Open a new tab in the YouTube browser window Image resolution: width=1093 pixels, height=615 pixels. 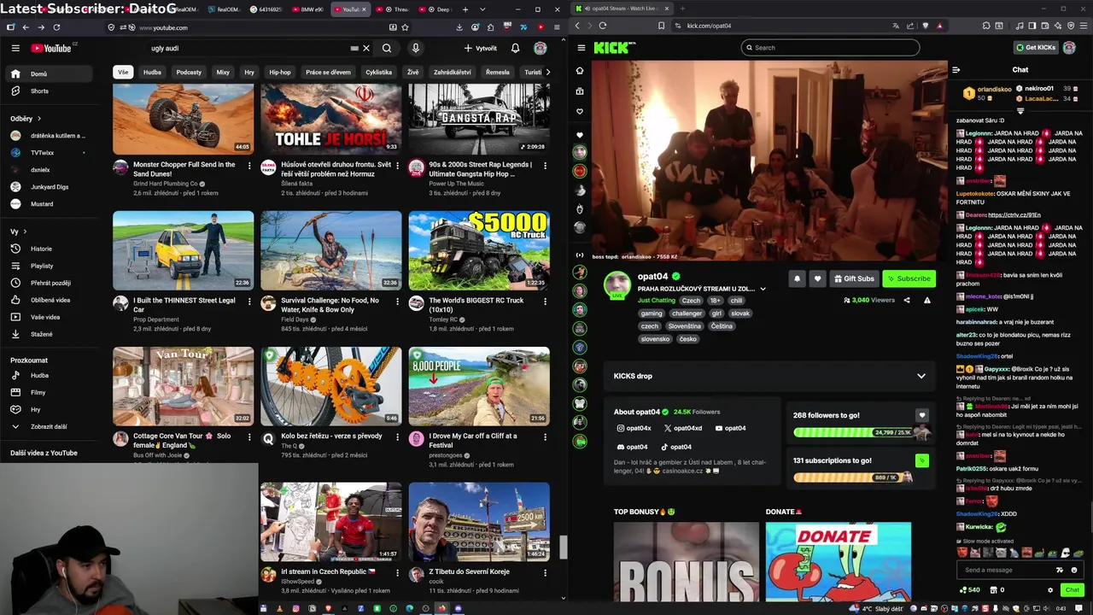pos(465,9)
